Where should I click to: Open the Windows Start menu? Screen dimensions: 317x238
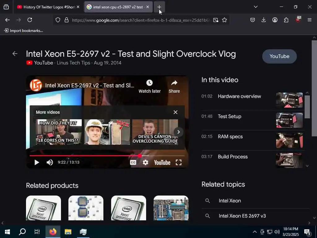coord(7,232)
